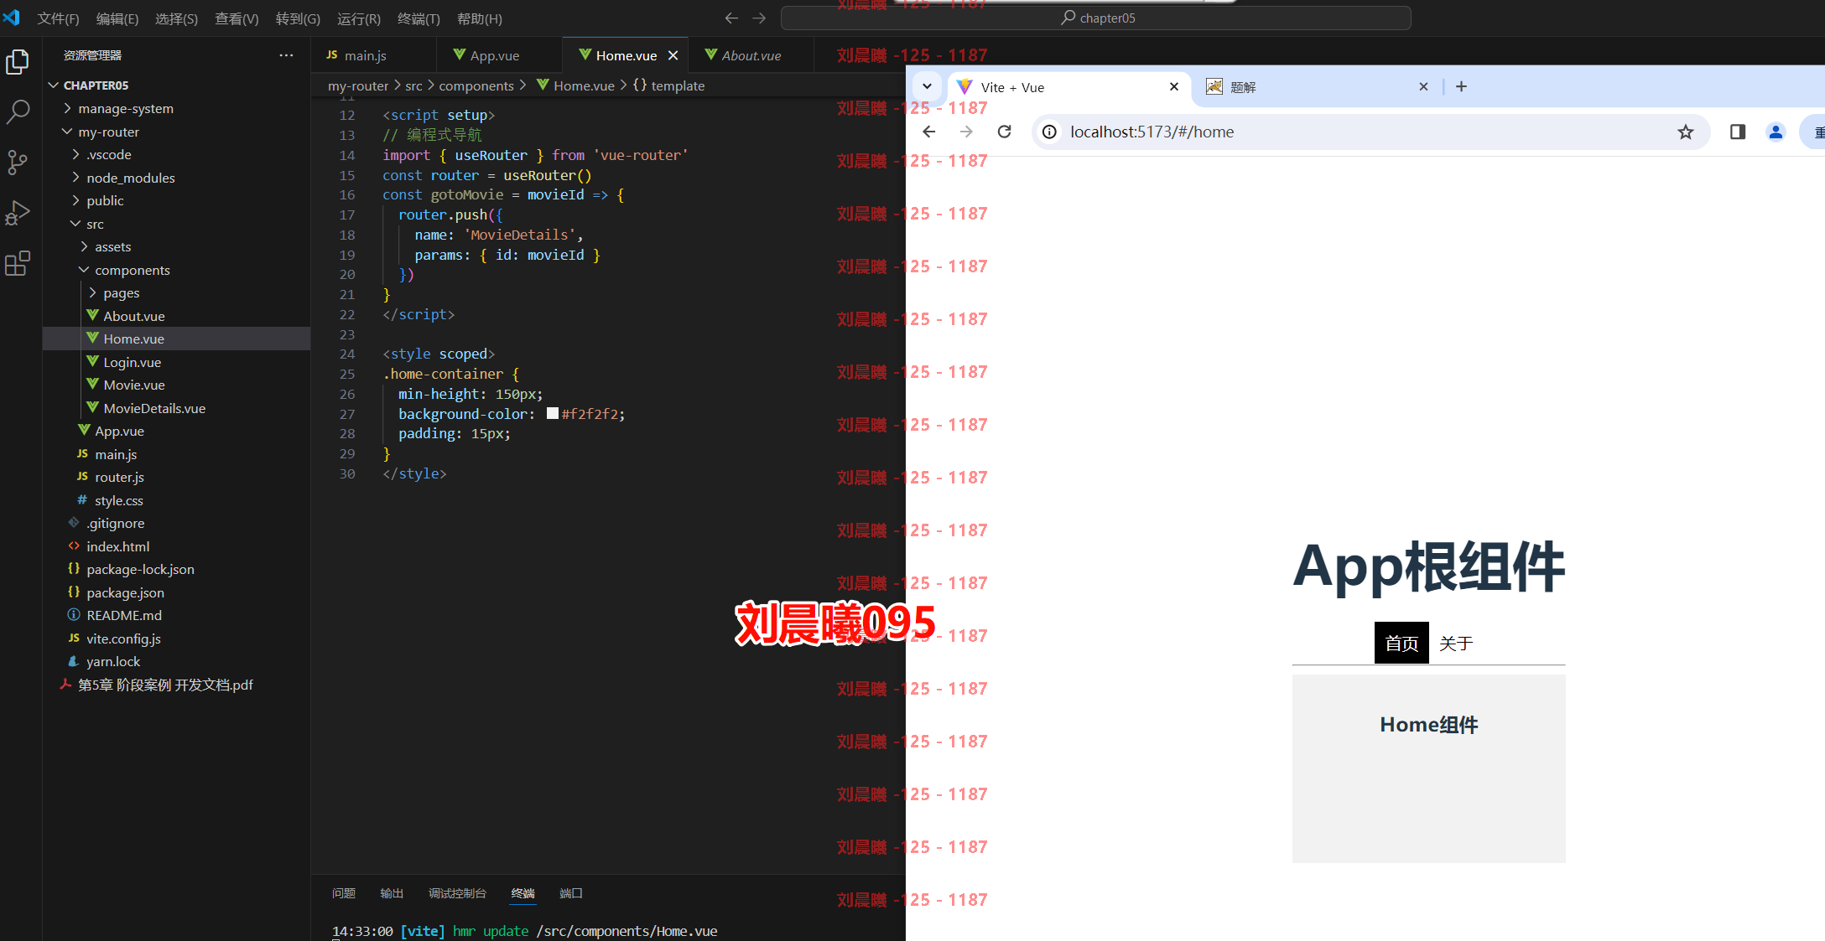Open 终端(T) menu

click(419, 18)
